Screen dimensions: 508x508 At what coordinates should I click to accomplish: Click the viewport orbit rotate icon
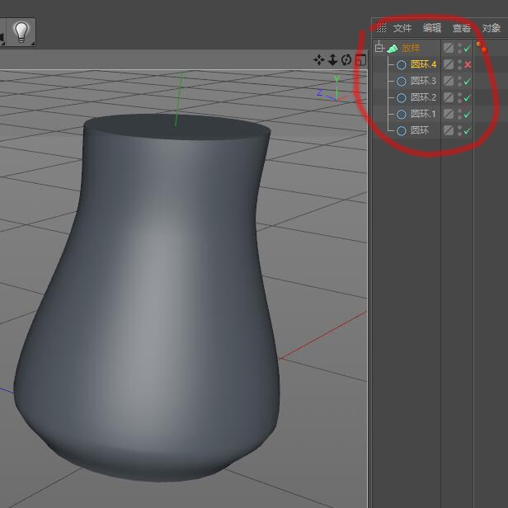(346, 60)
